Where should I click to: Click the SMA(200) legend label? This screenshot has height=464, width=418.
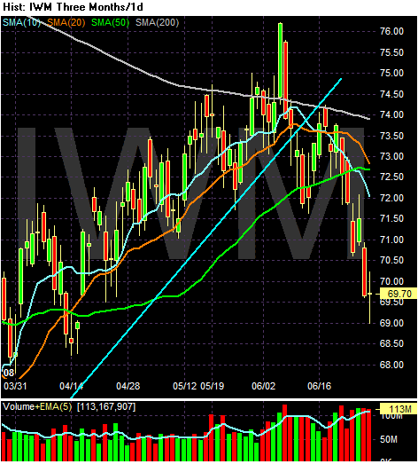click(157, 23)
